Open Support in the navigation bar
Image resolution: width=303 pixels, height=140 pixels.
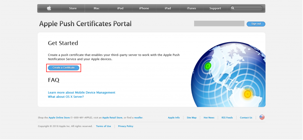click(x=215, y=8)
